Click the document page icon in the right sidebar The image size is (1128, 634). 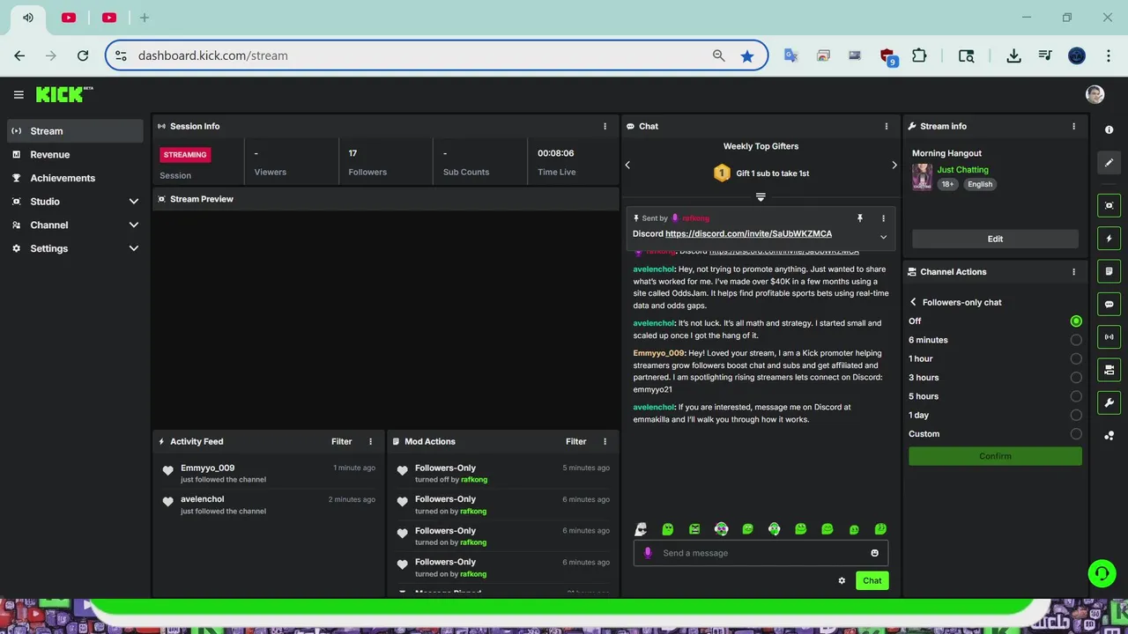[x=1109, y=271]
